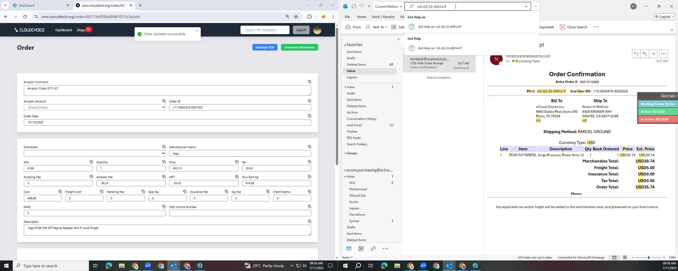Collapse the Outlook folder pane
The height and width of the screenshot is (271, 678).
[398, 39]
